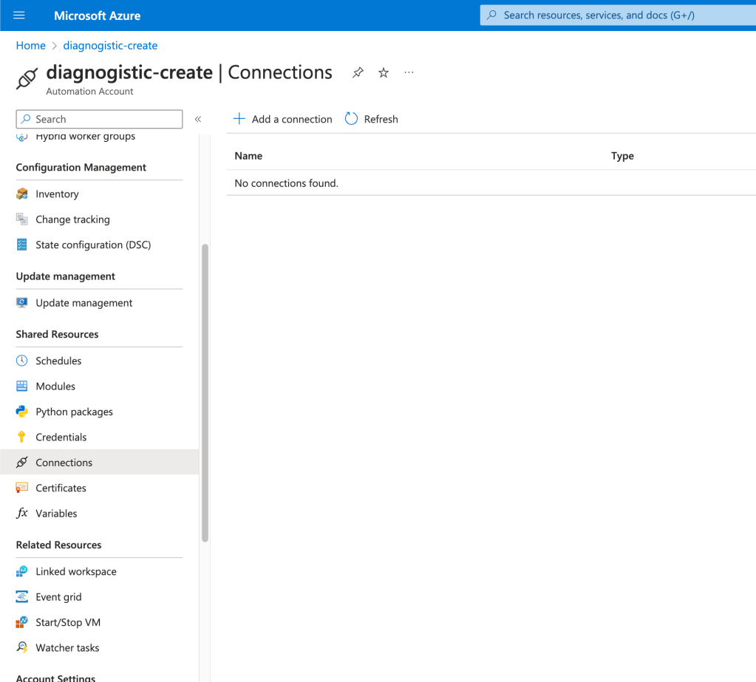The width and height of the screenshot is (756, 682).
Task: Click the diagnogistic-create breadcrumb link
Action: [x=110, y=45]
